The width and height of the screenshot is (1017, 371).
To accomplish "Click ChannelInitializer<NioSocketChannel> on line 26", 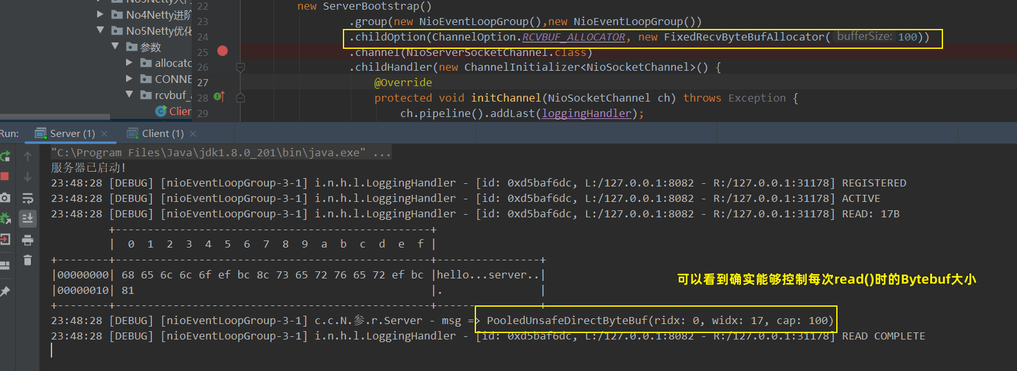I will click(x=580, y=68).
